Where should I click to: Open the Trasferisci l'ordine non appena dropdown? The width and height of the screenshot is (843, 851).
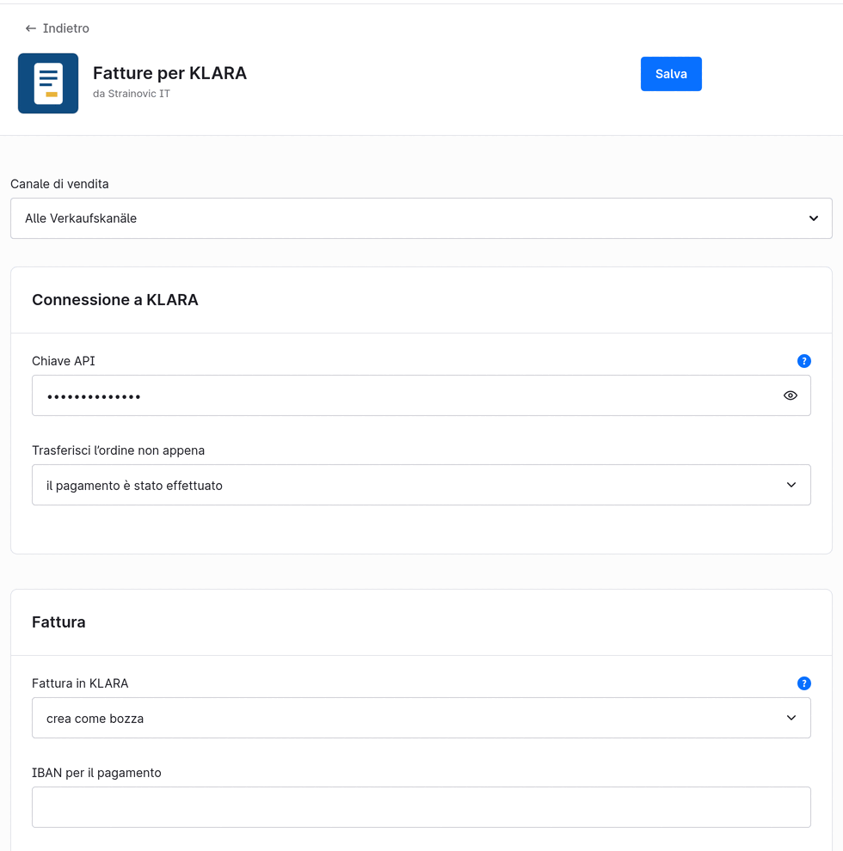(x=421, y=485)
